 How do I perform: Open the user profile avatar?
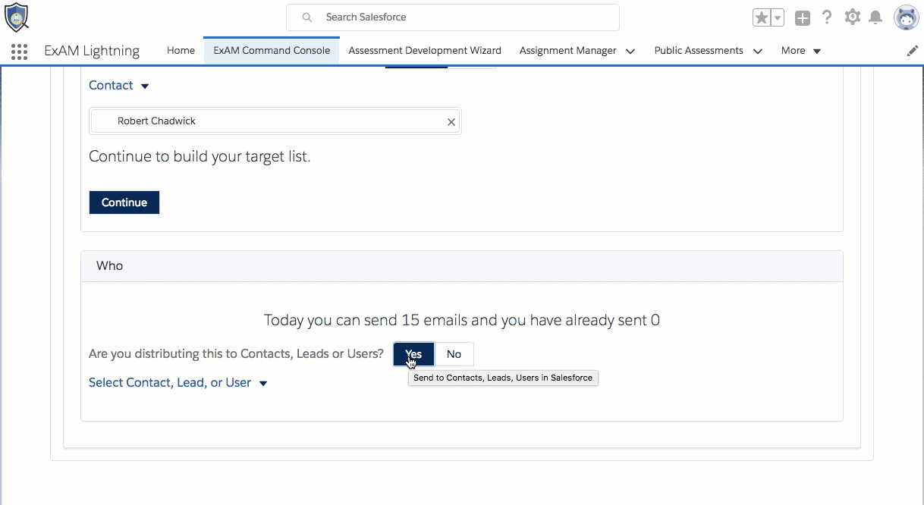click(x=906, y=17)
